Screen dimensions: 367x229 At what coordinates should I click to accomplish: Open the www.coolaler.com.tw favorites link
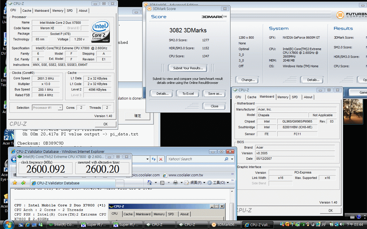[183, 175]
